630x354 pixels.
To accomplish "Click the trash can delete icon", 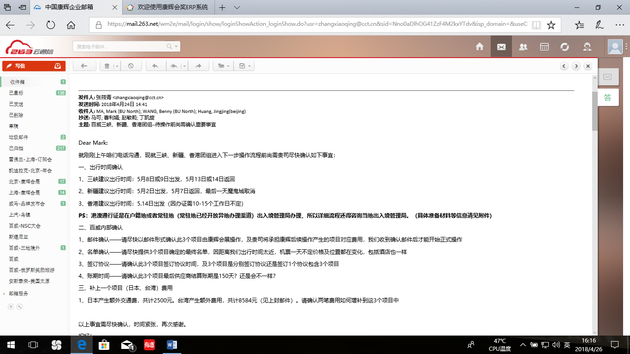I will 107,66.
